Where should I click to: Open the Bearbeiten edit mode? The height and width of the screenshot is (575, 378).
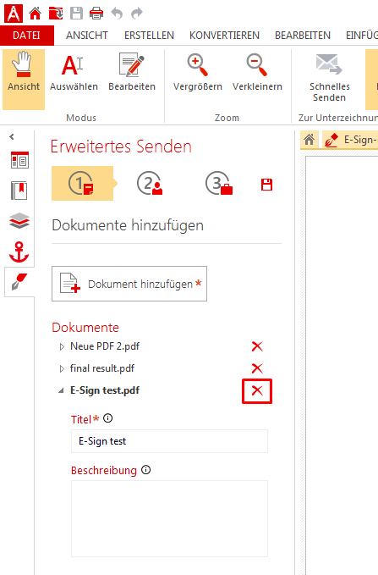click(x=132, y=74)
